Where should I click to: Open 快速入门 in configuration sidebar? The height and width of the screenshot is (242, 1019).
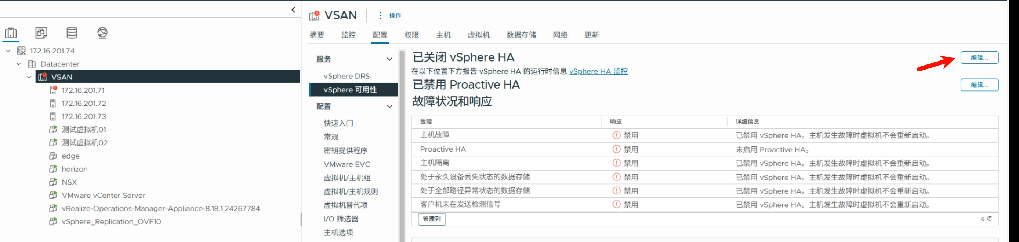point(338,123)
